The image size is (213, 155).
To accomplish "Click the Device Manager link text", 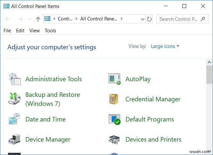I will (48, 139).
